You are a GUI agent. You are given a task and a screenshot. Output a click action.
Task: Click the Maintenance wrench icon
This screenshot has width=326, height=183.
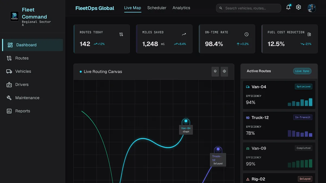[9, 98]
